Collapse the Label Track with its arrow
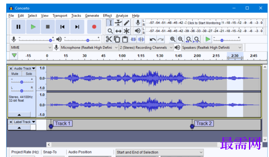 [x=19, y=127]
